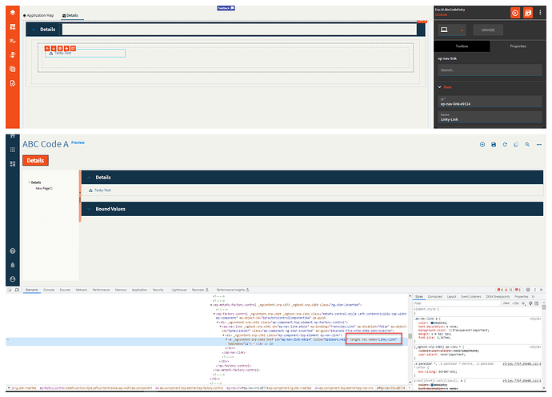This screenshot has height=397, width=552.
Task: Collapse the Details tree node
Action: click(30, 182)
